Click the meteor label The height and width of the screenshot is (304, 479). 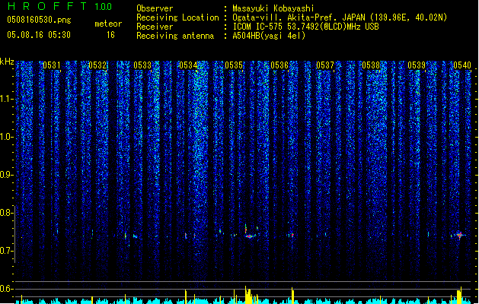(108, 24)
